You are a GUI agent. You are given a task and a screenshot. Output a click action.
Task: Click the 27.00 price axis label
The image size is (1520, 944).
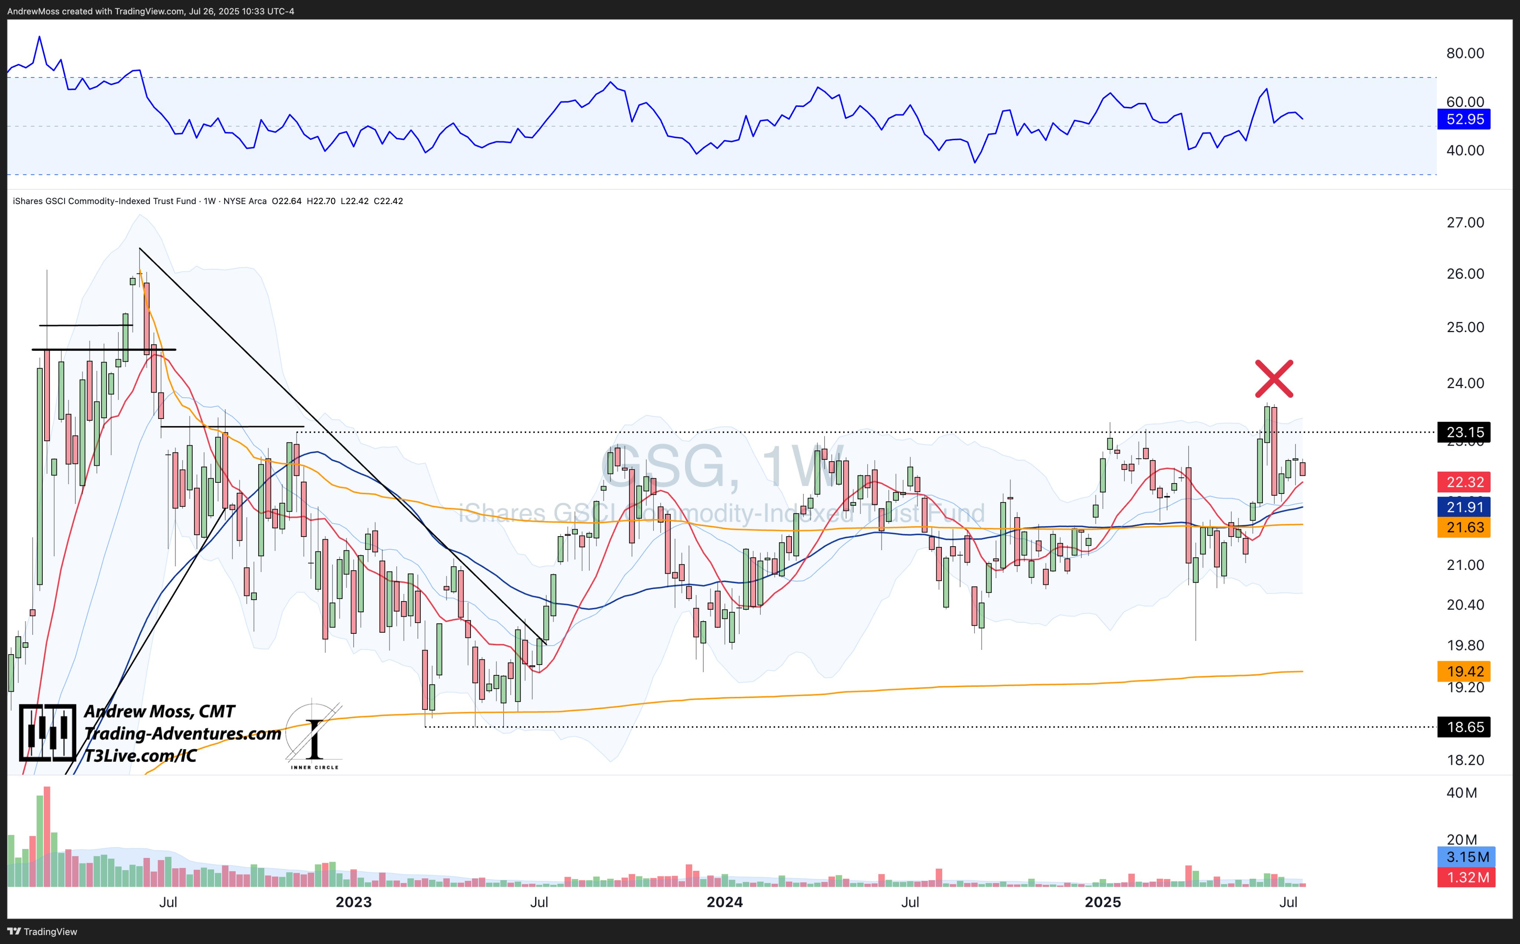(1465, 222)
